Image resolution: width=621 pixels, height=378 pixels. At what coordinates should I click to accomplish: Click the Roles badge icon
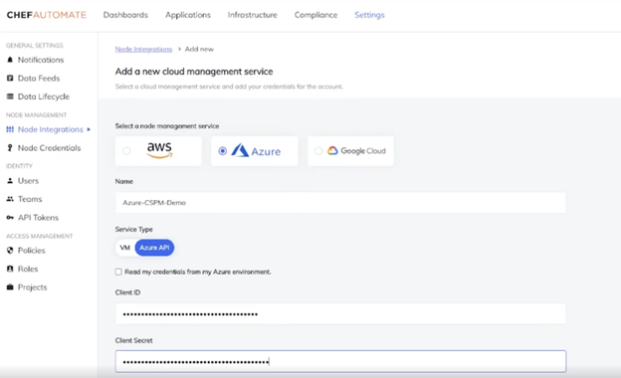coord(10,269)
